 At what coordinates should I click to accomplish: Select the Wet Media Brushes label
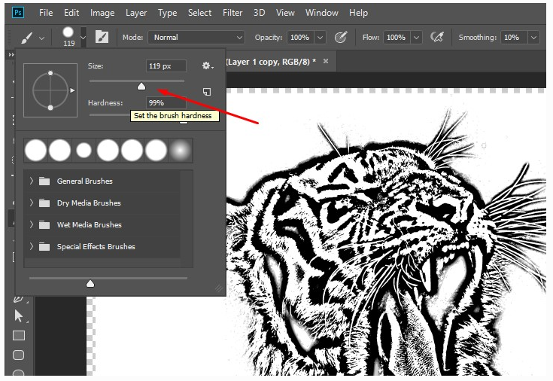click(x=90, y=225)
